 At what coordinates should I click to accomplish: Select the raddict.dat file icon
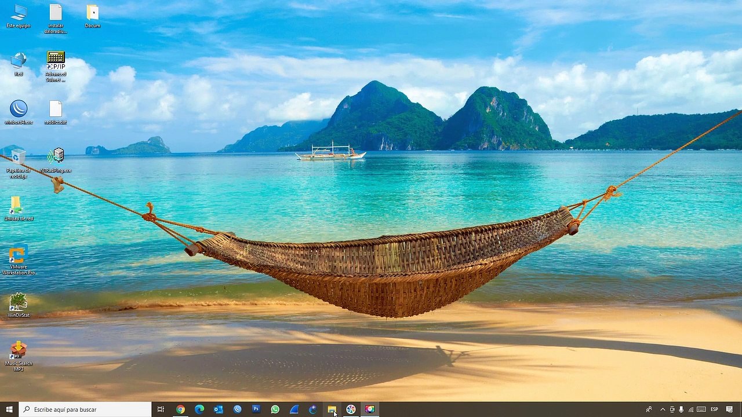point(56,112)
